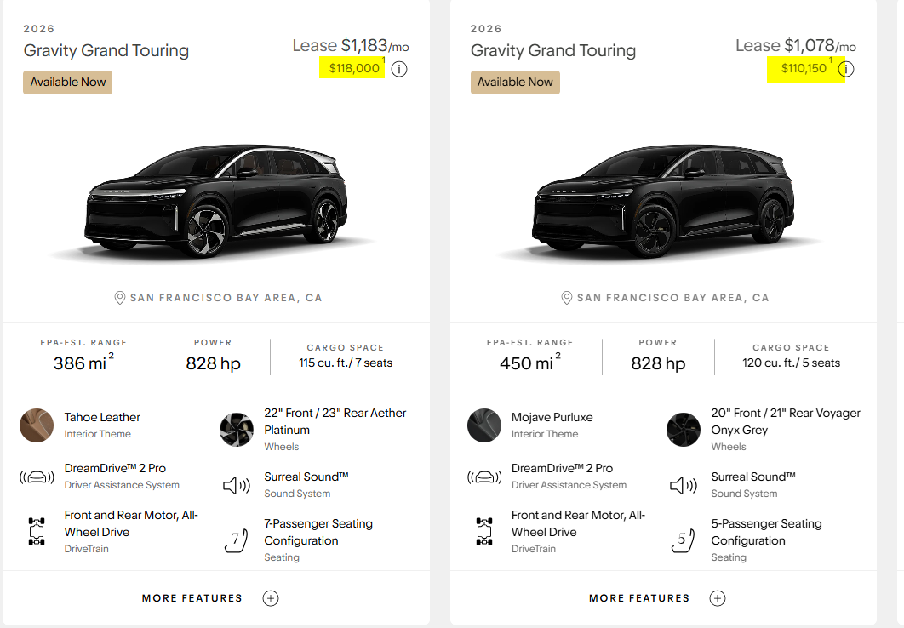Image resolution: width=904 pixels, height=628 pixels.
Task: Click the Tahoe Leather interior swatch
Action: tap(37, 425)
